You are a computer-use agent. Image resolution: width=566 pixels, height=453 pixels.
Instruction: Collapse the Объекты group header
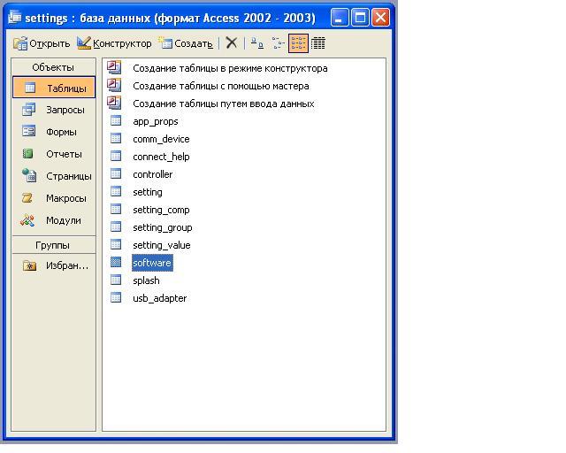click(53, 67)
